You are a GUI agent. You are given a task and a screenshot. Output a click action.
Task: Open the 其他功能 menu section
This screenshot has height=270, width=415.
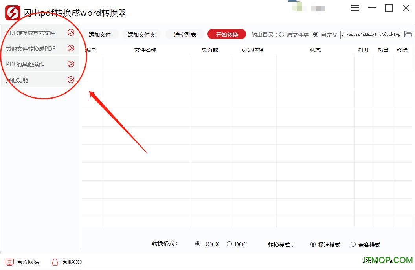[40, 80]
